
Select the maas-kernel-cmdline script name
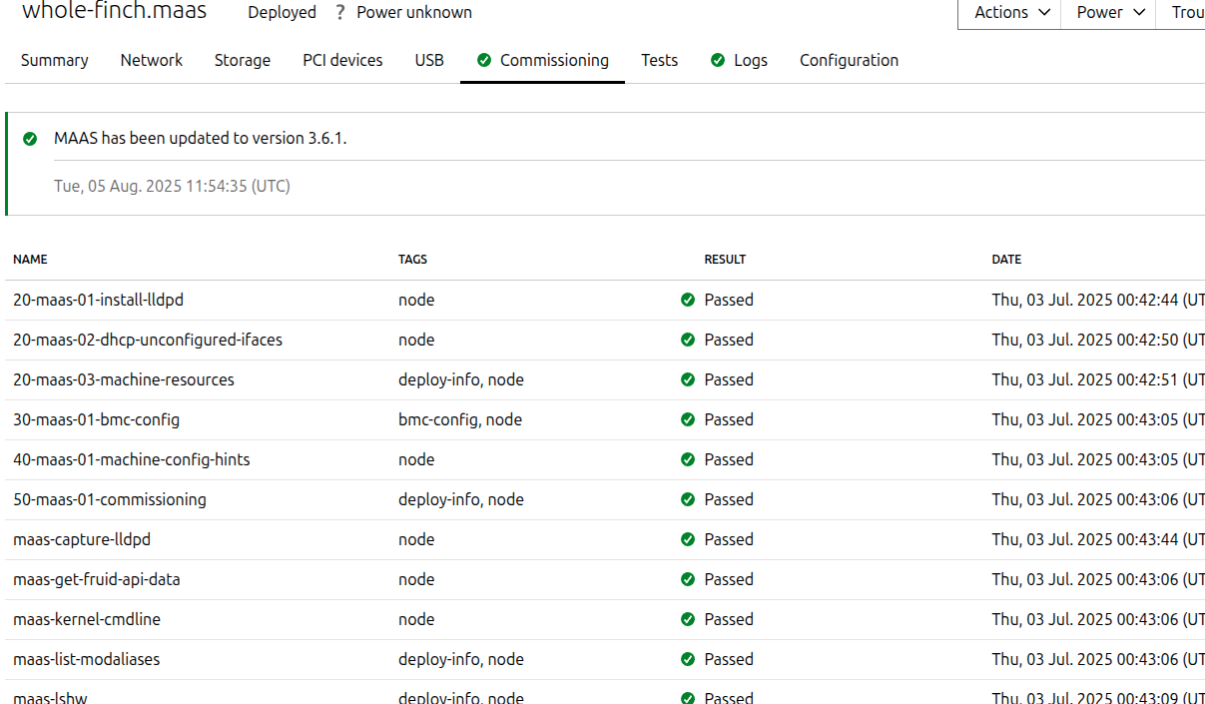[x=87, y=619]
